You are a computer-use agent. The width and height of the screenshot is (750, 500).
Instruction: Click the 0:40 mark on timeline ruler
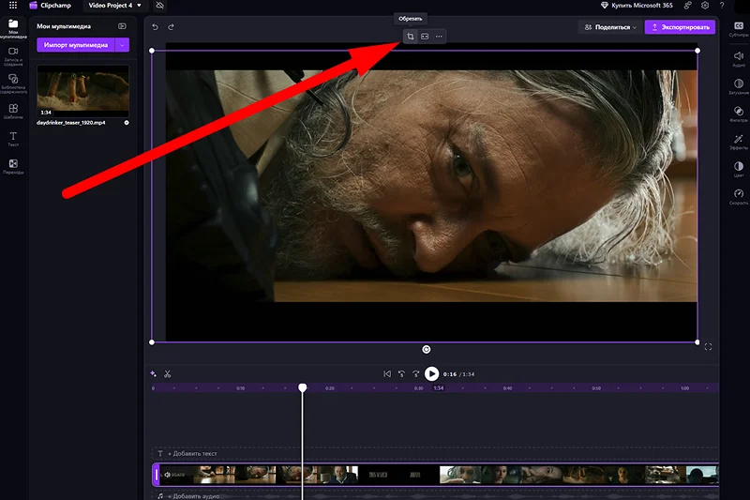point(507,388)
